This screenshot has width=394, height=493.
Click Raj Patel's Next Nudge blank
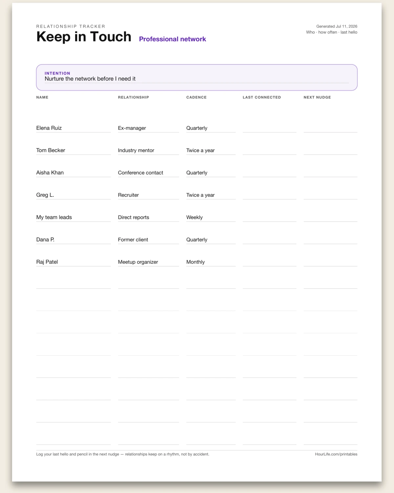(330, 262)
